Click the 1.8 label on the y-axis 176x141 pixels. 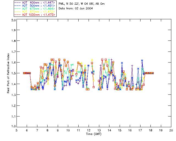pos(13,41)
